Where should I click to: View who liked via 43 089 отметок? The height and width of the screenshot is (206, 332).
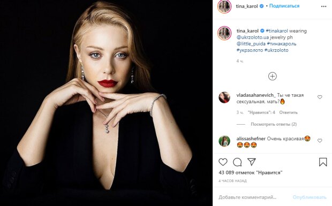coord(251,173)
